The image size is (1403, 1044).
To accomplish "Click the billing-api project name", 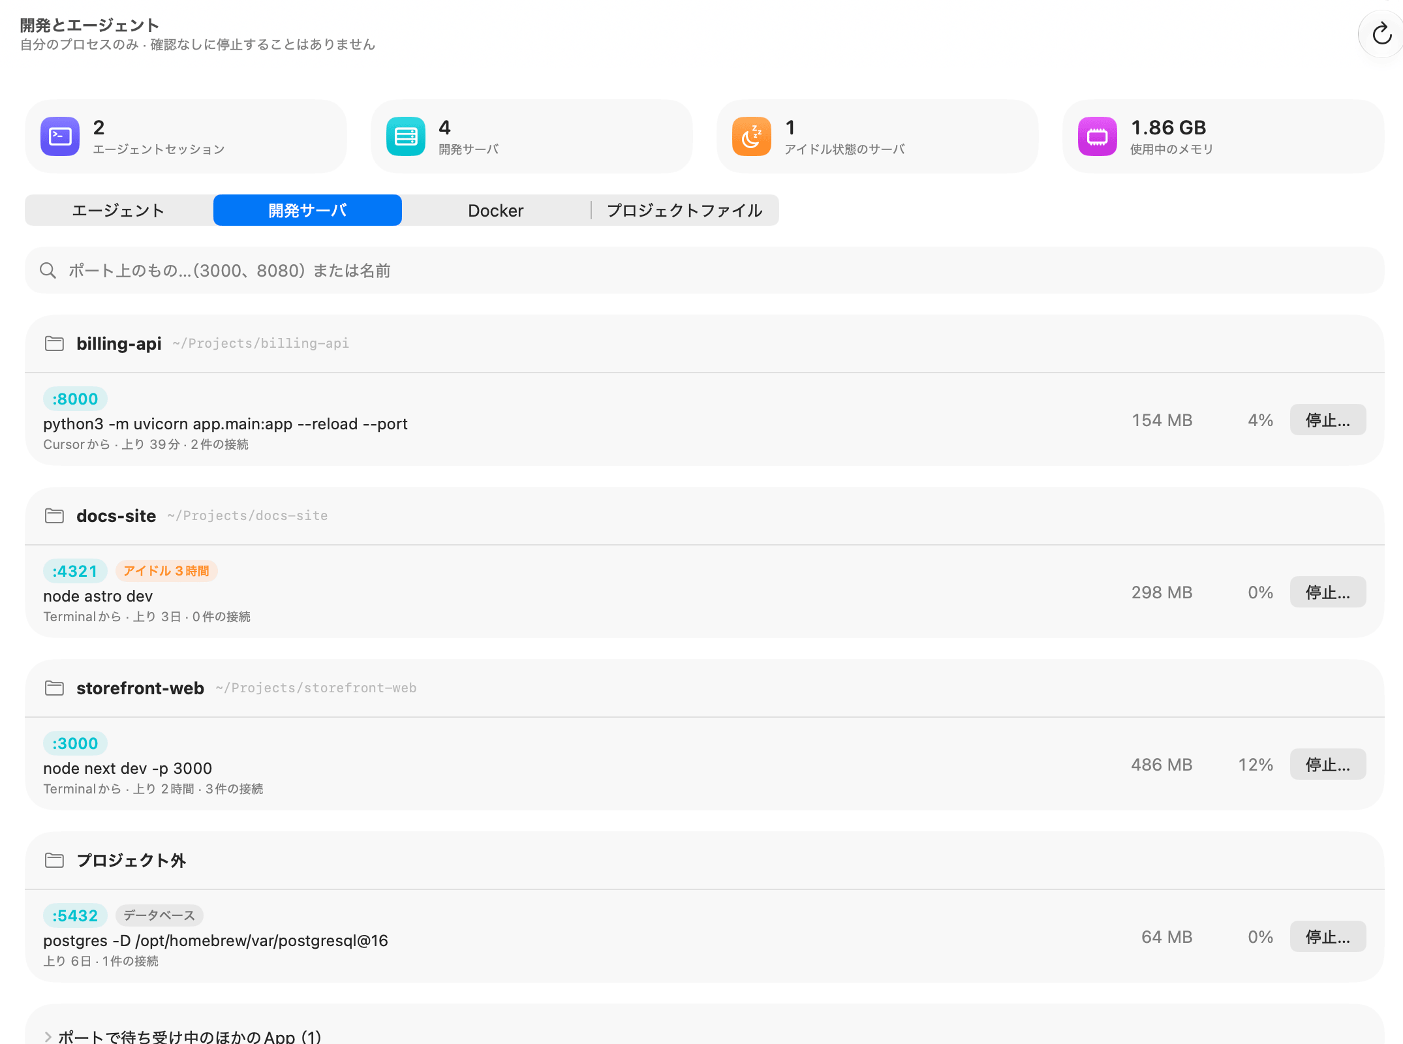I will point(119,343).
